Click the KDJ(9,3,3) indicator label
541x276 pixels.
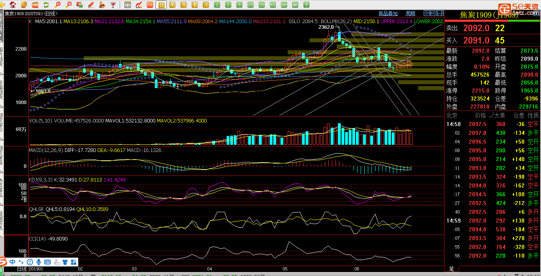pos(41,180)
